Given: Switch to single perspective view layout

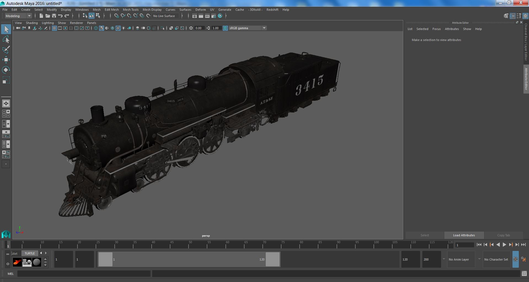Looking at the screenshot, I should pyautogui.click(x=6, y=103).
